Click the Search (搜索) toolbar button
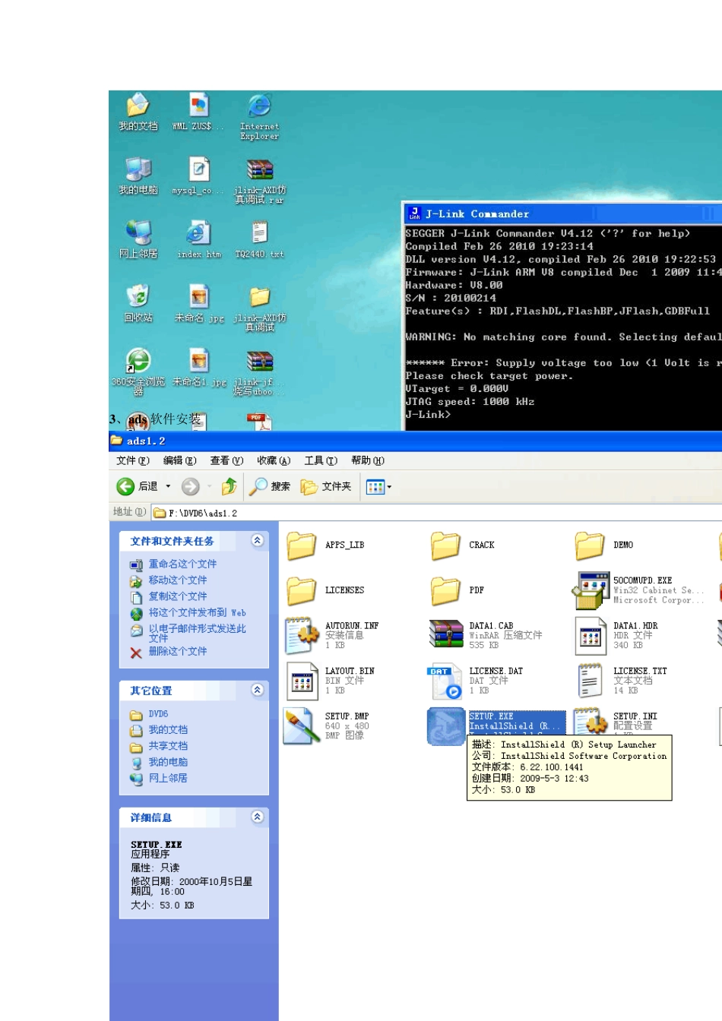This screenshot has width=722, height=1021. (x=271, y=486)
